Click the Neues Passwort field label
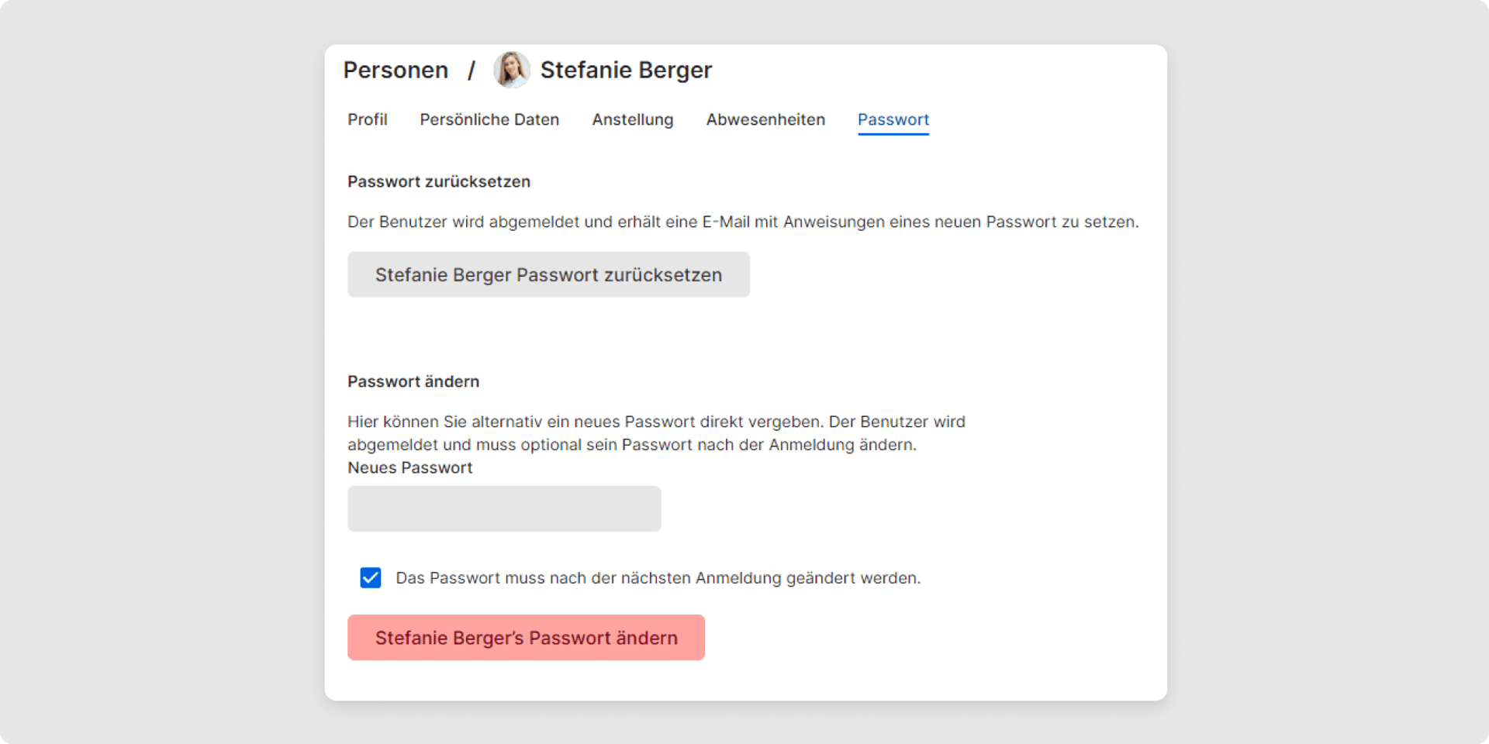This screenshot has width=1489, height=744. click(x=409, y=467)
